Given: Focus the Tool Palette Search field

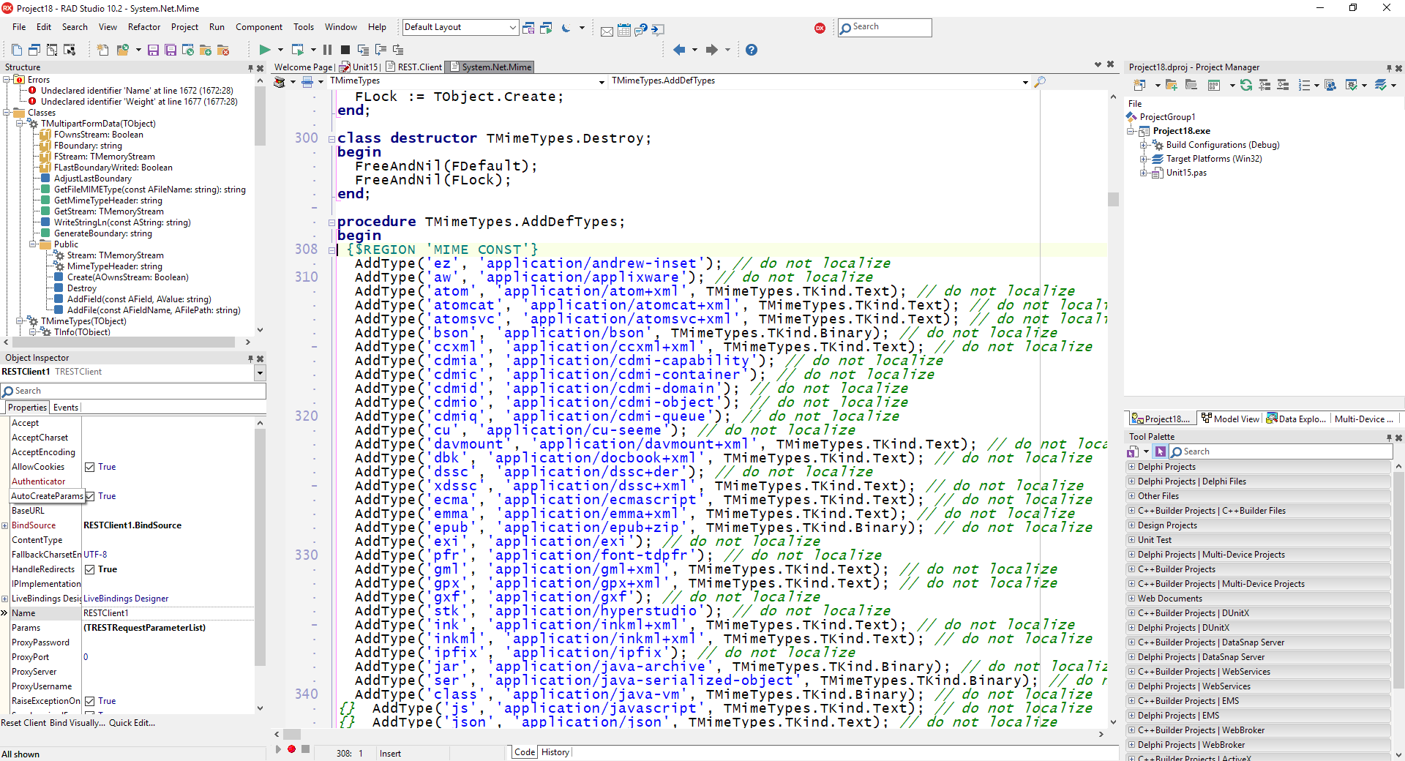Looking at the screenshot, I should coord(1279,452).
